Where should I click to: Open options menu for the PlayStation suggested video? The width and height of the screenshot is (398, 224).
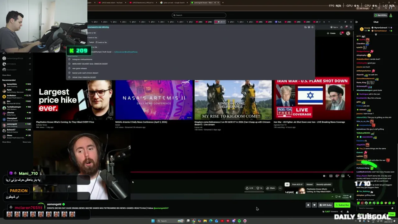tap(334, 190)
